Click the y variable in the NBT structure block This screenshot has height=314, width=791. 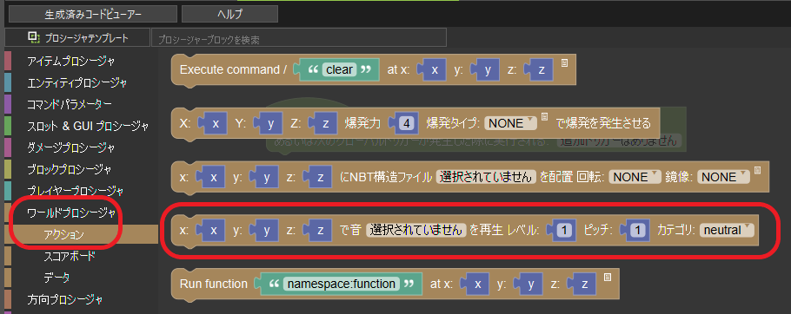267,177
